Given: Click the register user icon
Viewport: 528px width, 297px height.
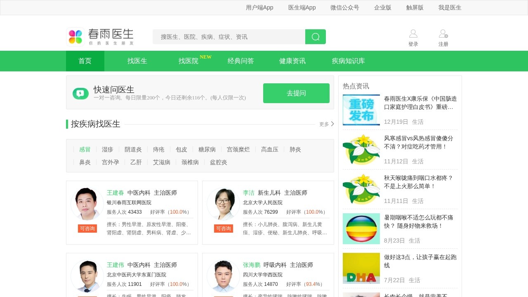Looking at the screenshot, I should 443,34.
